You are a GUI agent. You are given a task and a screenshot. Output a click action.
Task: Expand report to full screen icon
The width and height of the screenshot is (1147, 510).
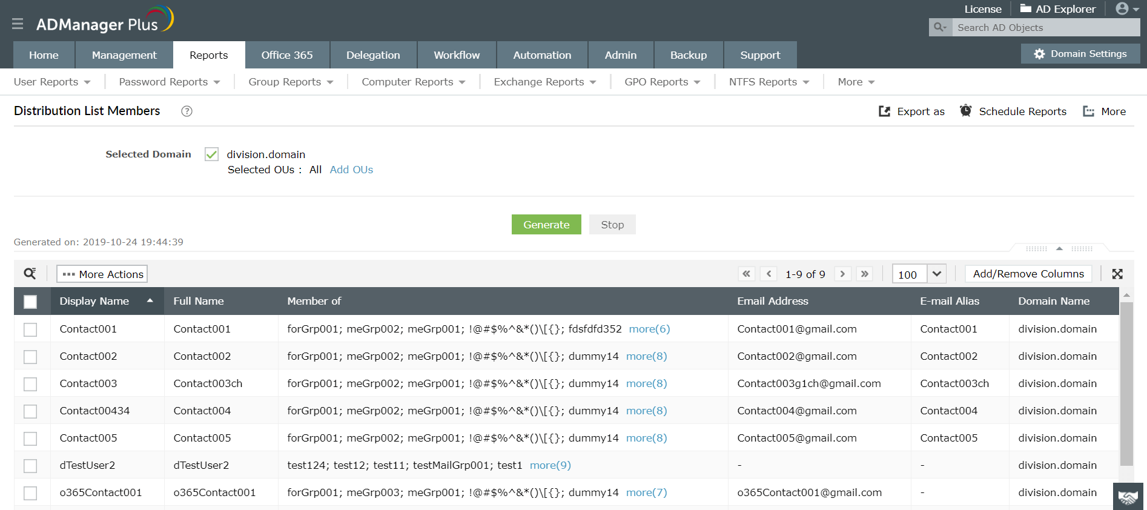pyautogui.click(x=1117, y=274)
